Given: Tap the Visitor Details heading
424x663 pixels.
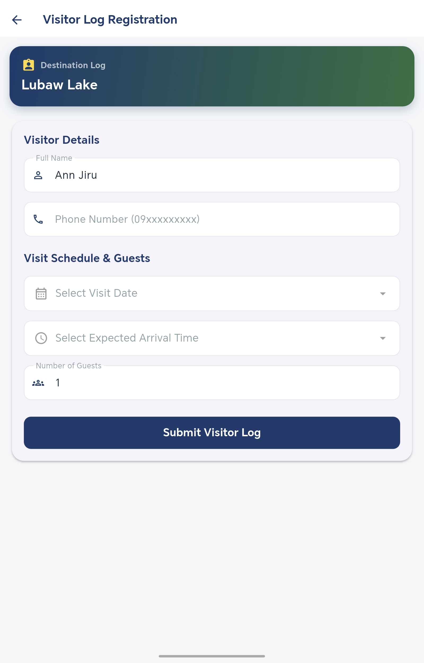Looking at the screenshot, I should [62, 140].
